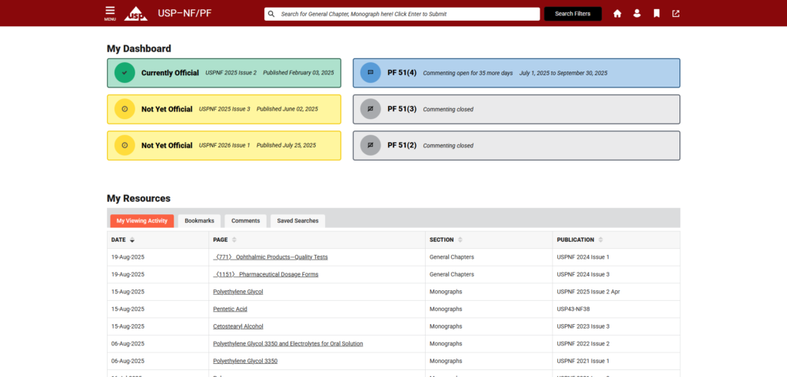Sort table by PUBLICATION column arrows
Viewport: 787px width, 377px height.
coord(600,240)
